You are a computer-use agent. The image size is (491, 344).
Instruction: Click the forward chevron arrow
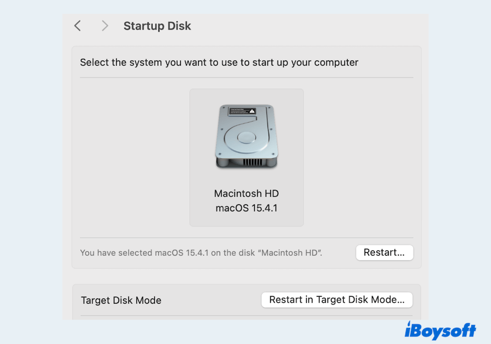pos(105,26)
